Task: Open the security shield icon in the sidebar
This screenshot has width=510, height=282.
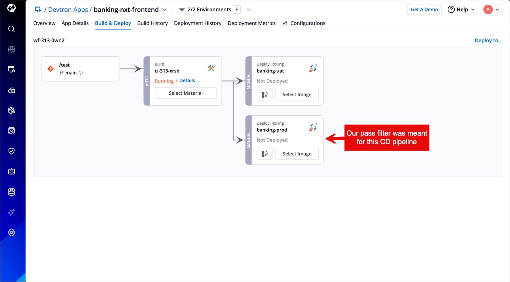Action: 11,151
